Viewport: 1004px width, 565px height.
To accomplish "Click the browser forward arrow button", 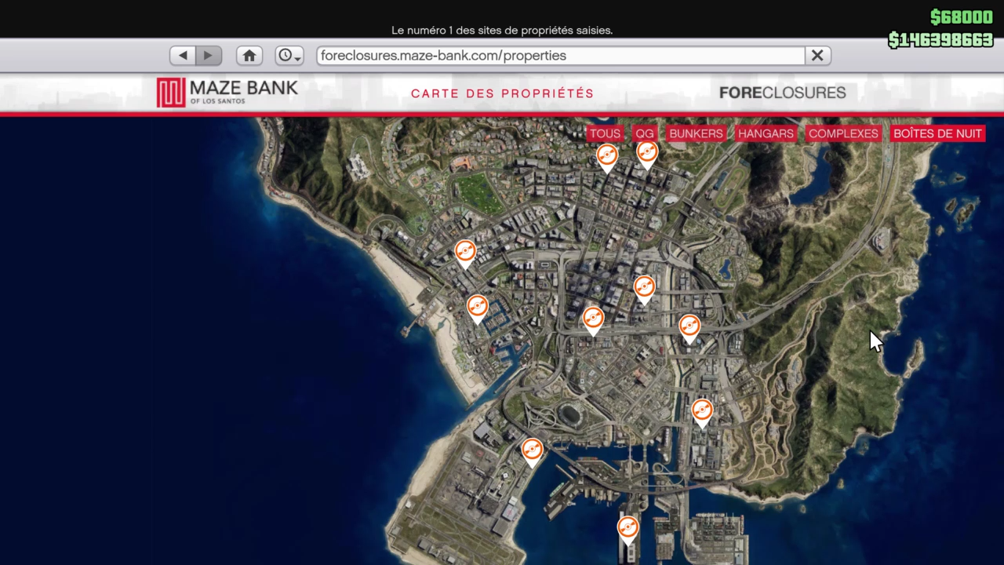I will click(209, 56).
